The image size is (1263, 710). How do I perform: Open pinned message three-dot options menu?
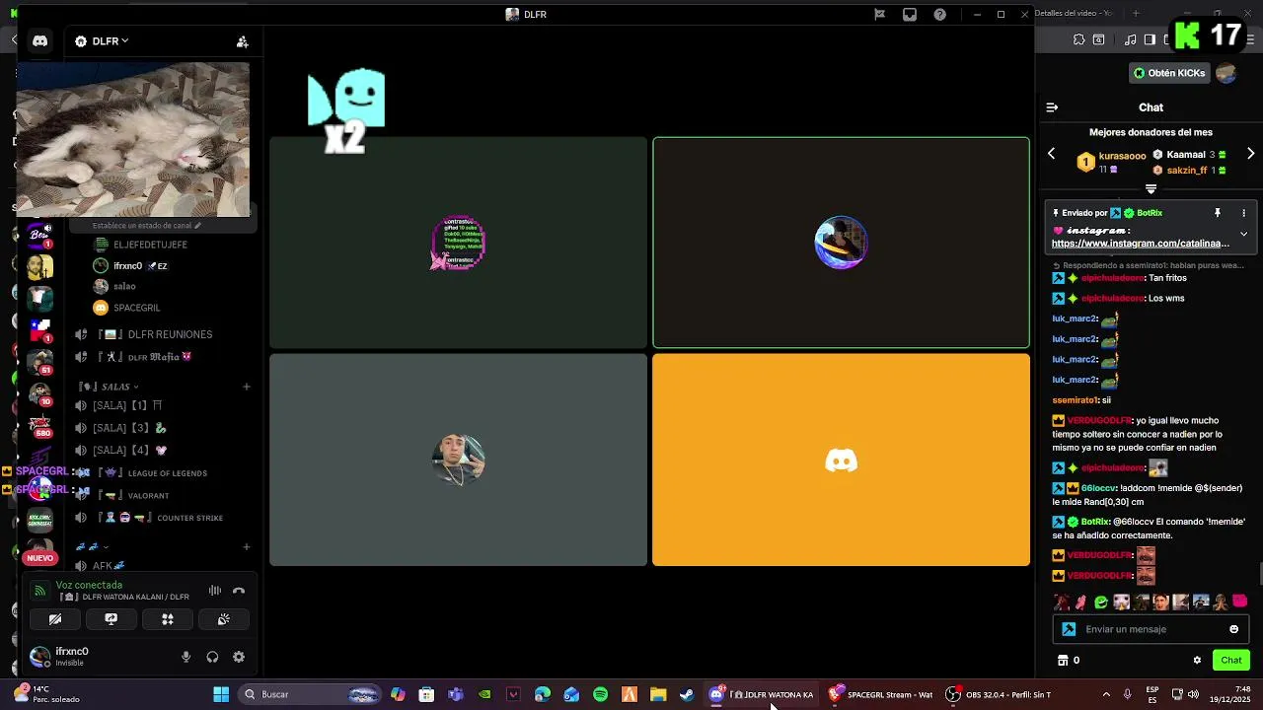tap(1243, 213)
